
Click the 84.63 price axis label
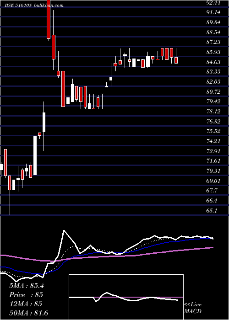tap(213, 62)
